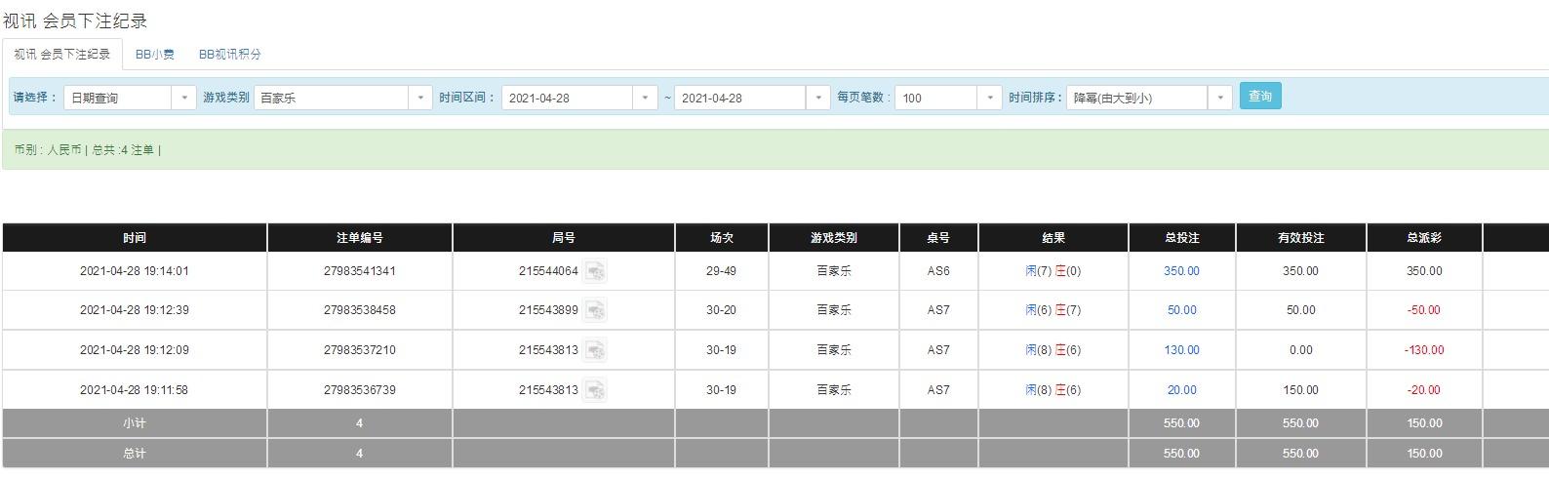Click the red -20.00 payout value
The height and width of the screenshot is (479, 1549).
click(1424, 390)
